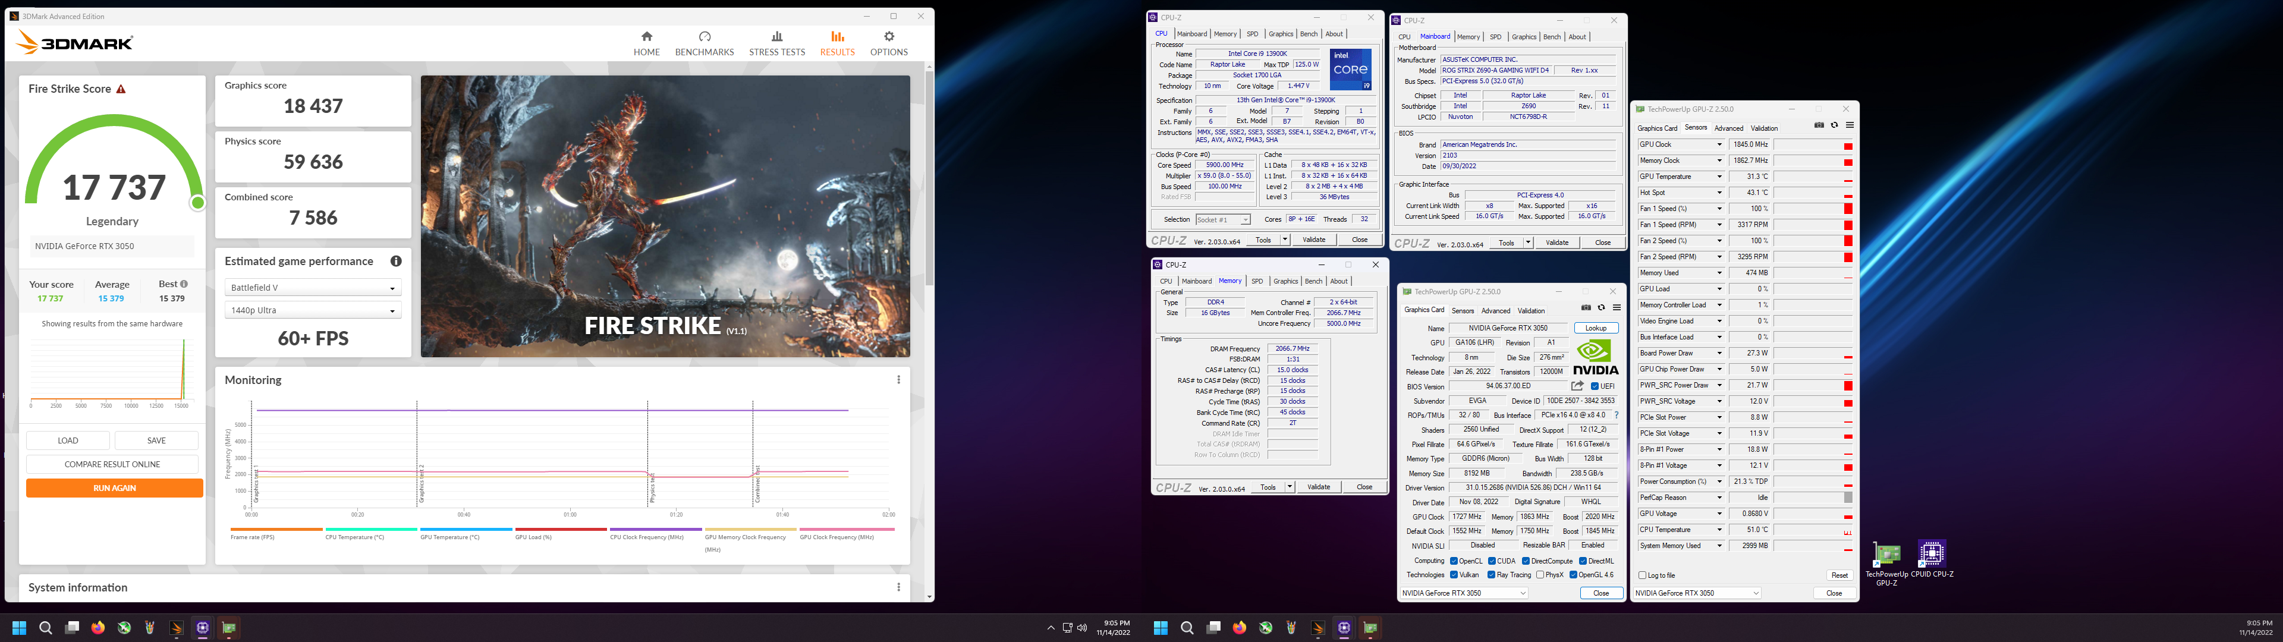
Task: Toggle the UEFI checkbox in GPU-Z
Action: (x=1595, y=386)
